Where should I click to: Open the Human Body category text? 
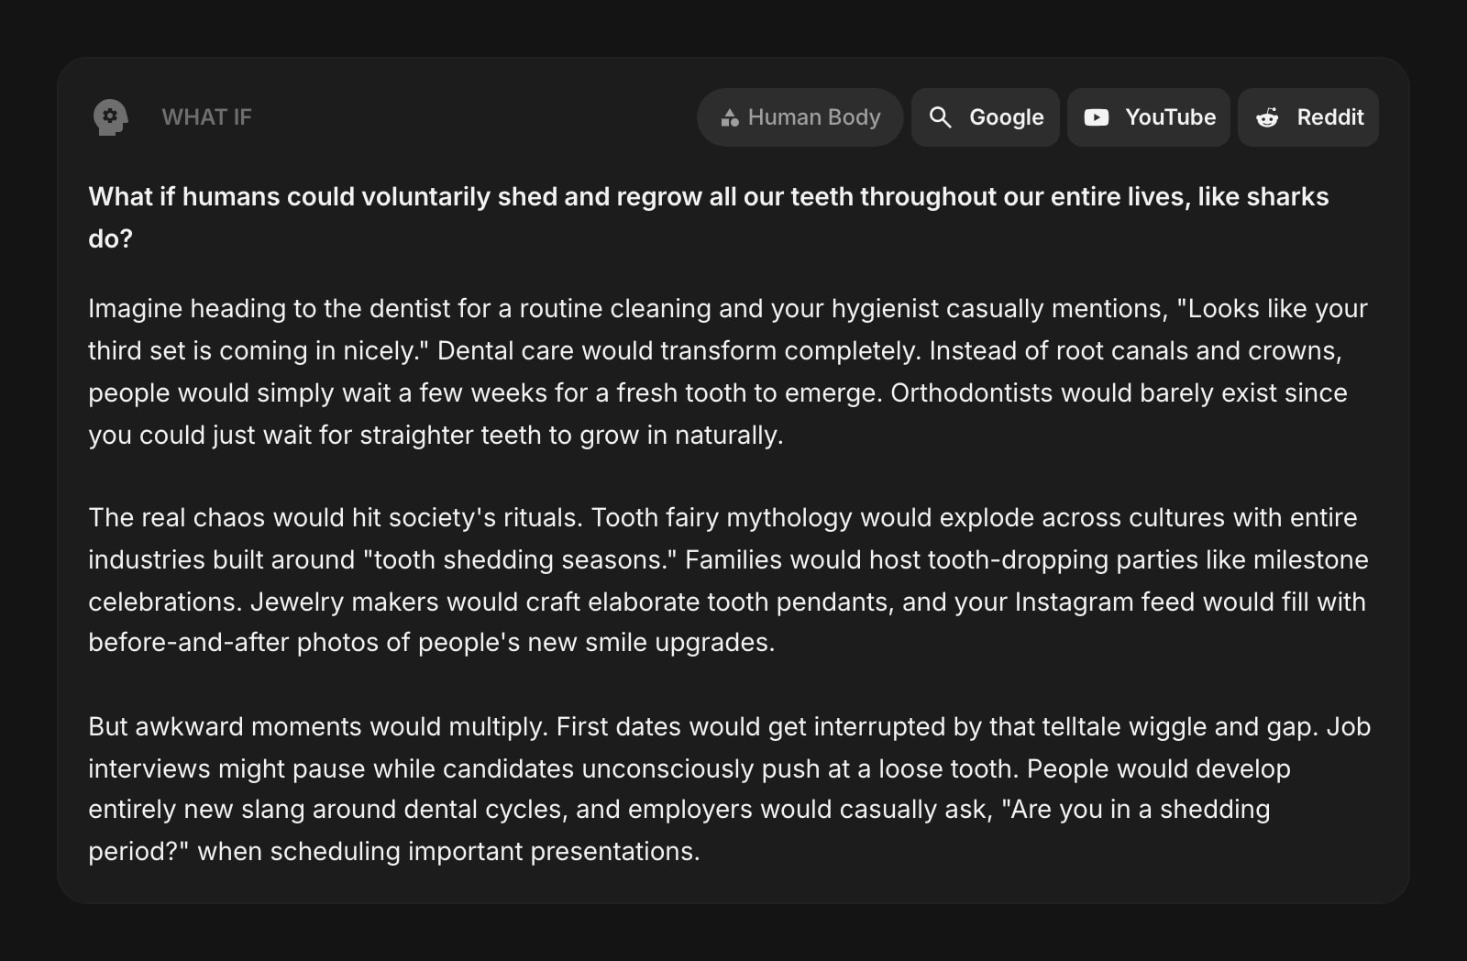click(x=814, y=117)
